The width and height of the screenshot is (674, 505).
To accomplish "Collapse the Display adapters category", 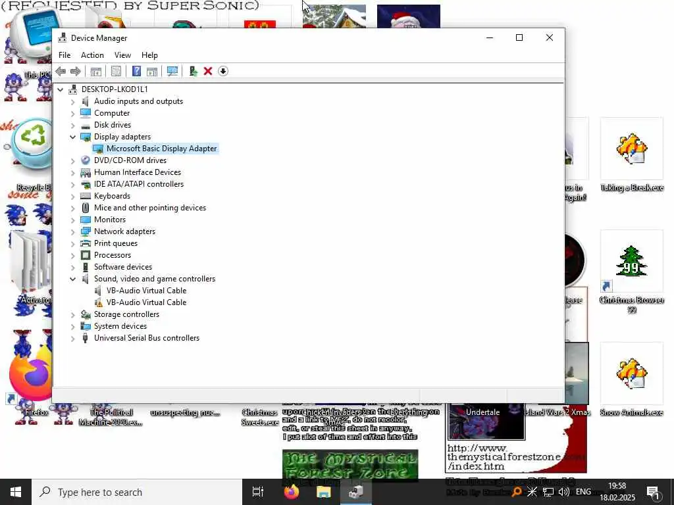I will click(x=72, y=137).
